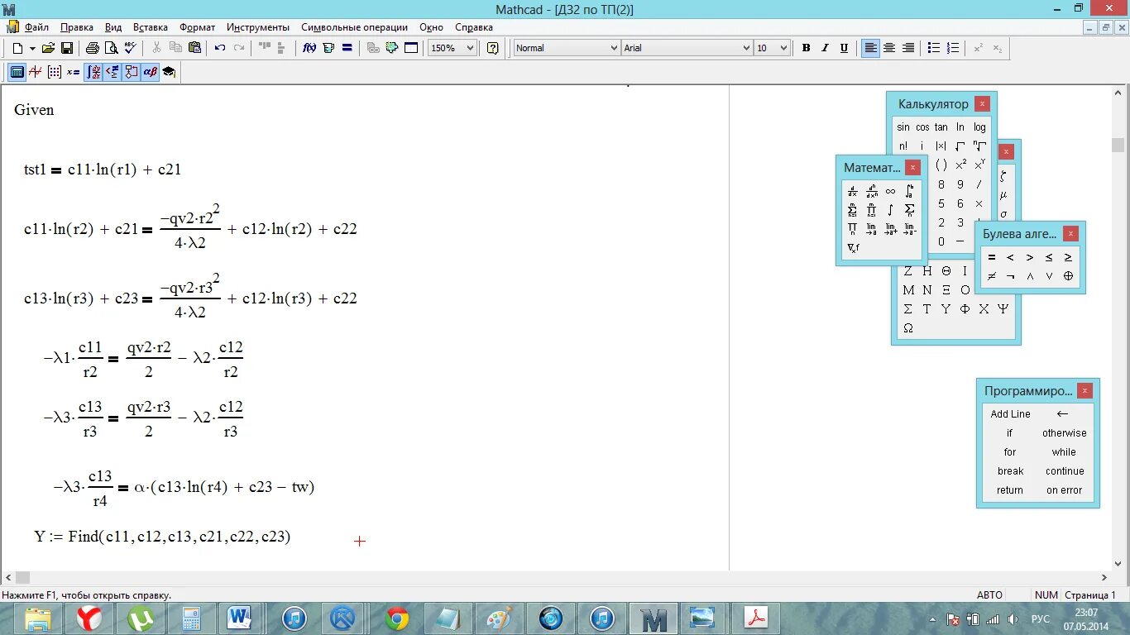Image resolution: width=1130 pixels, height=635 pixels.
Task: Toggle the Graph toolbar palette button
Action: point(36,72)
